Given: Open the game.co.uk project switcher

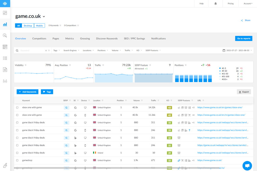Looking at the screenshot, I should pos(30,16).
